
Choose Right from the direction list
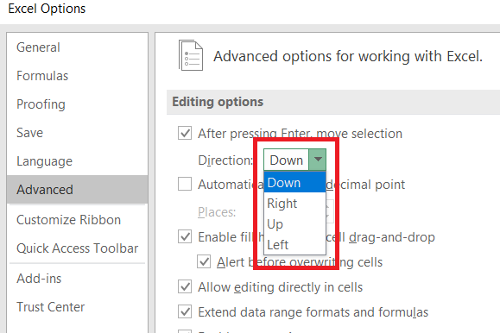(294, 204)
